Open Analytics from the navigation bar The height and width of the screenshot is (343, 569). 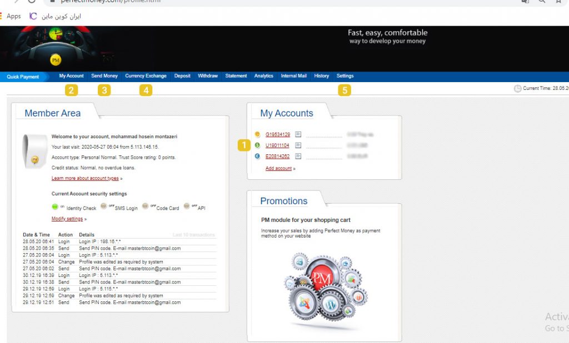pyautogui.click(x=264, y=76)
